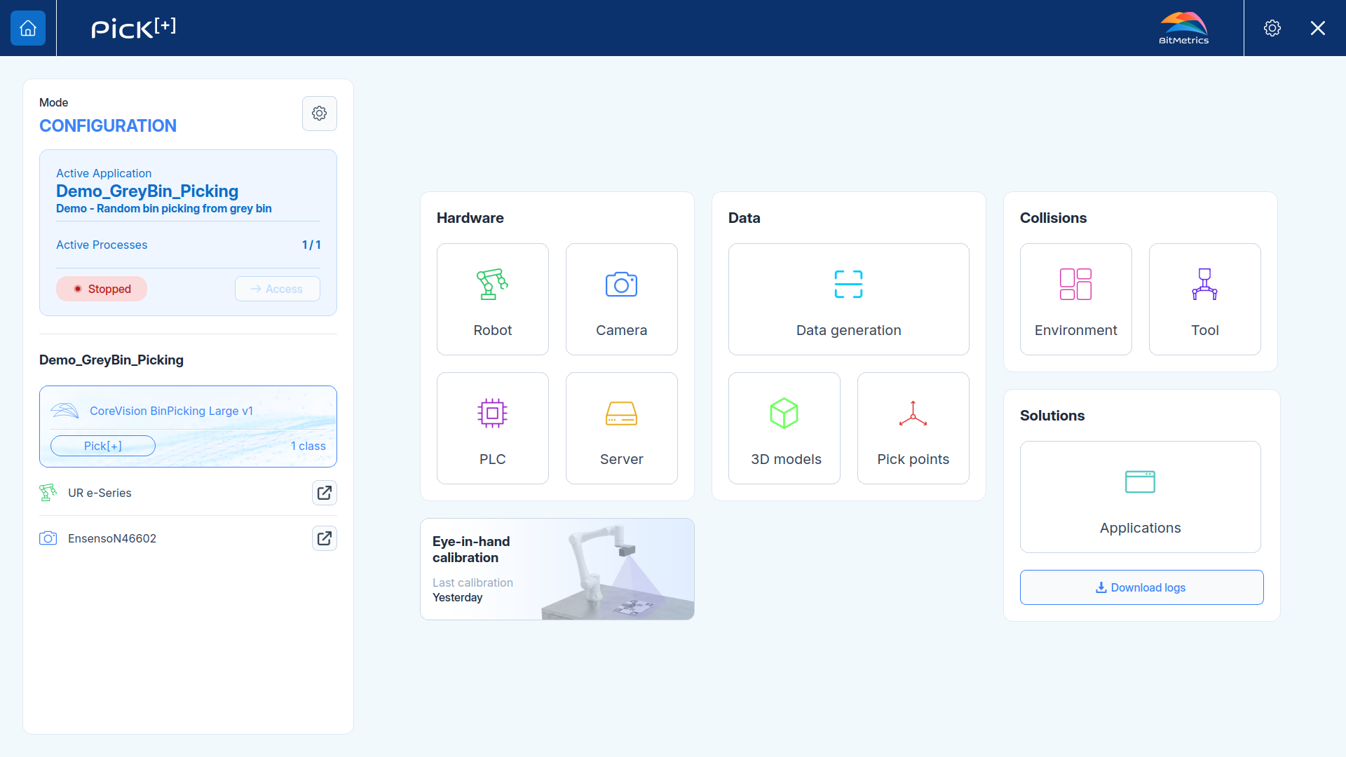Open the Camera hardware settings
This screenshot has height=757, width=1346.
[x=621, y=299]
